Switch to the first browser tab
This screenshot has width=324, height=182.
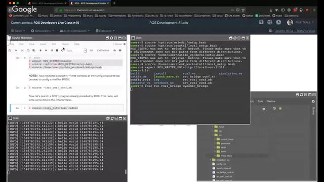coord(47,4)
